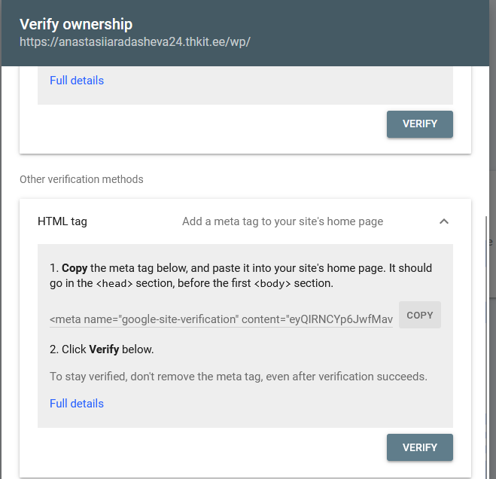Open the upper Full details link
The width and height of the screenshot is (496, 479).
pyautogui.click(x=77, y=81)
